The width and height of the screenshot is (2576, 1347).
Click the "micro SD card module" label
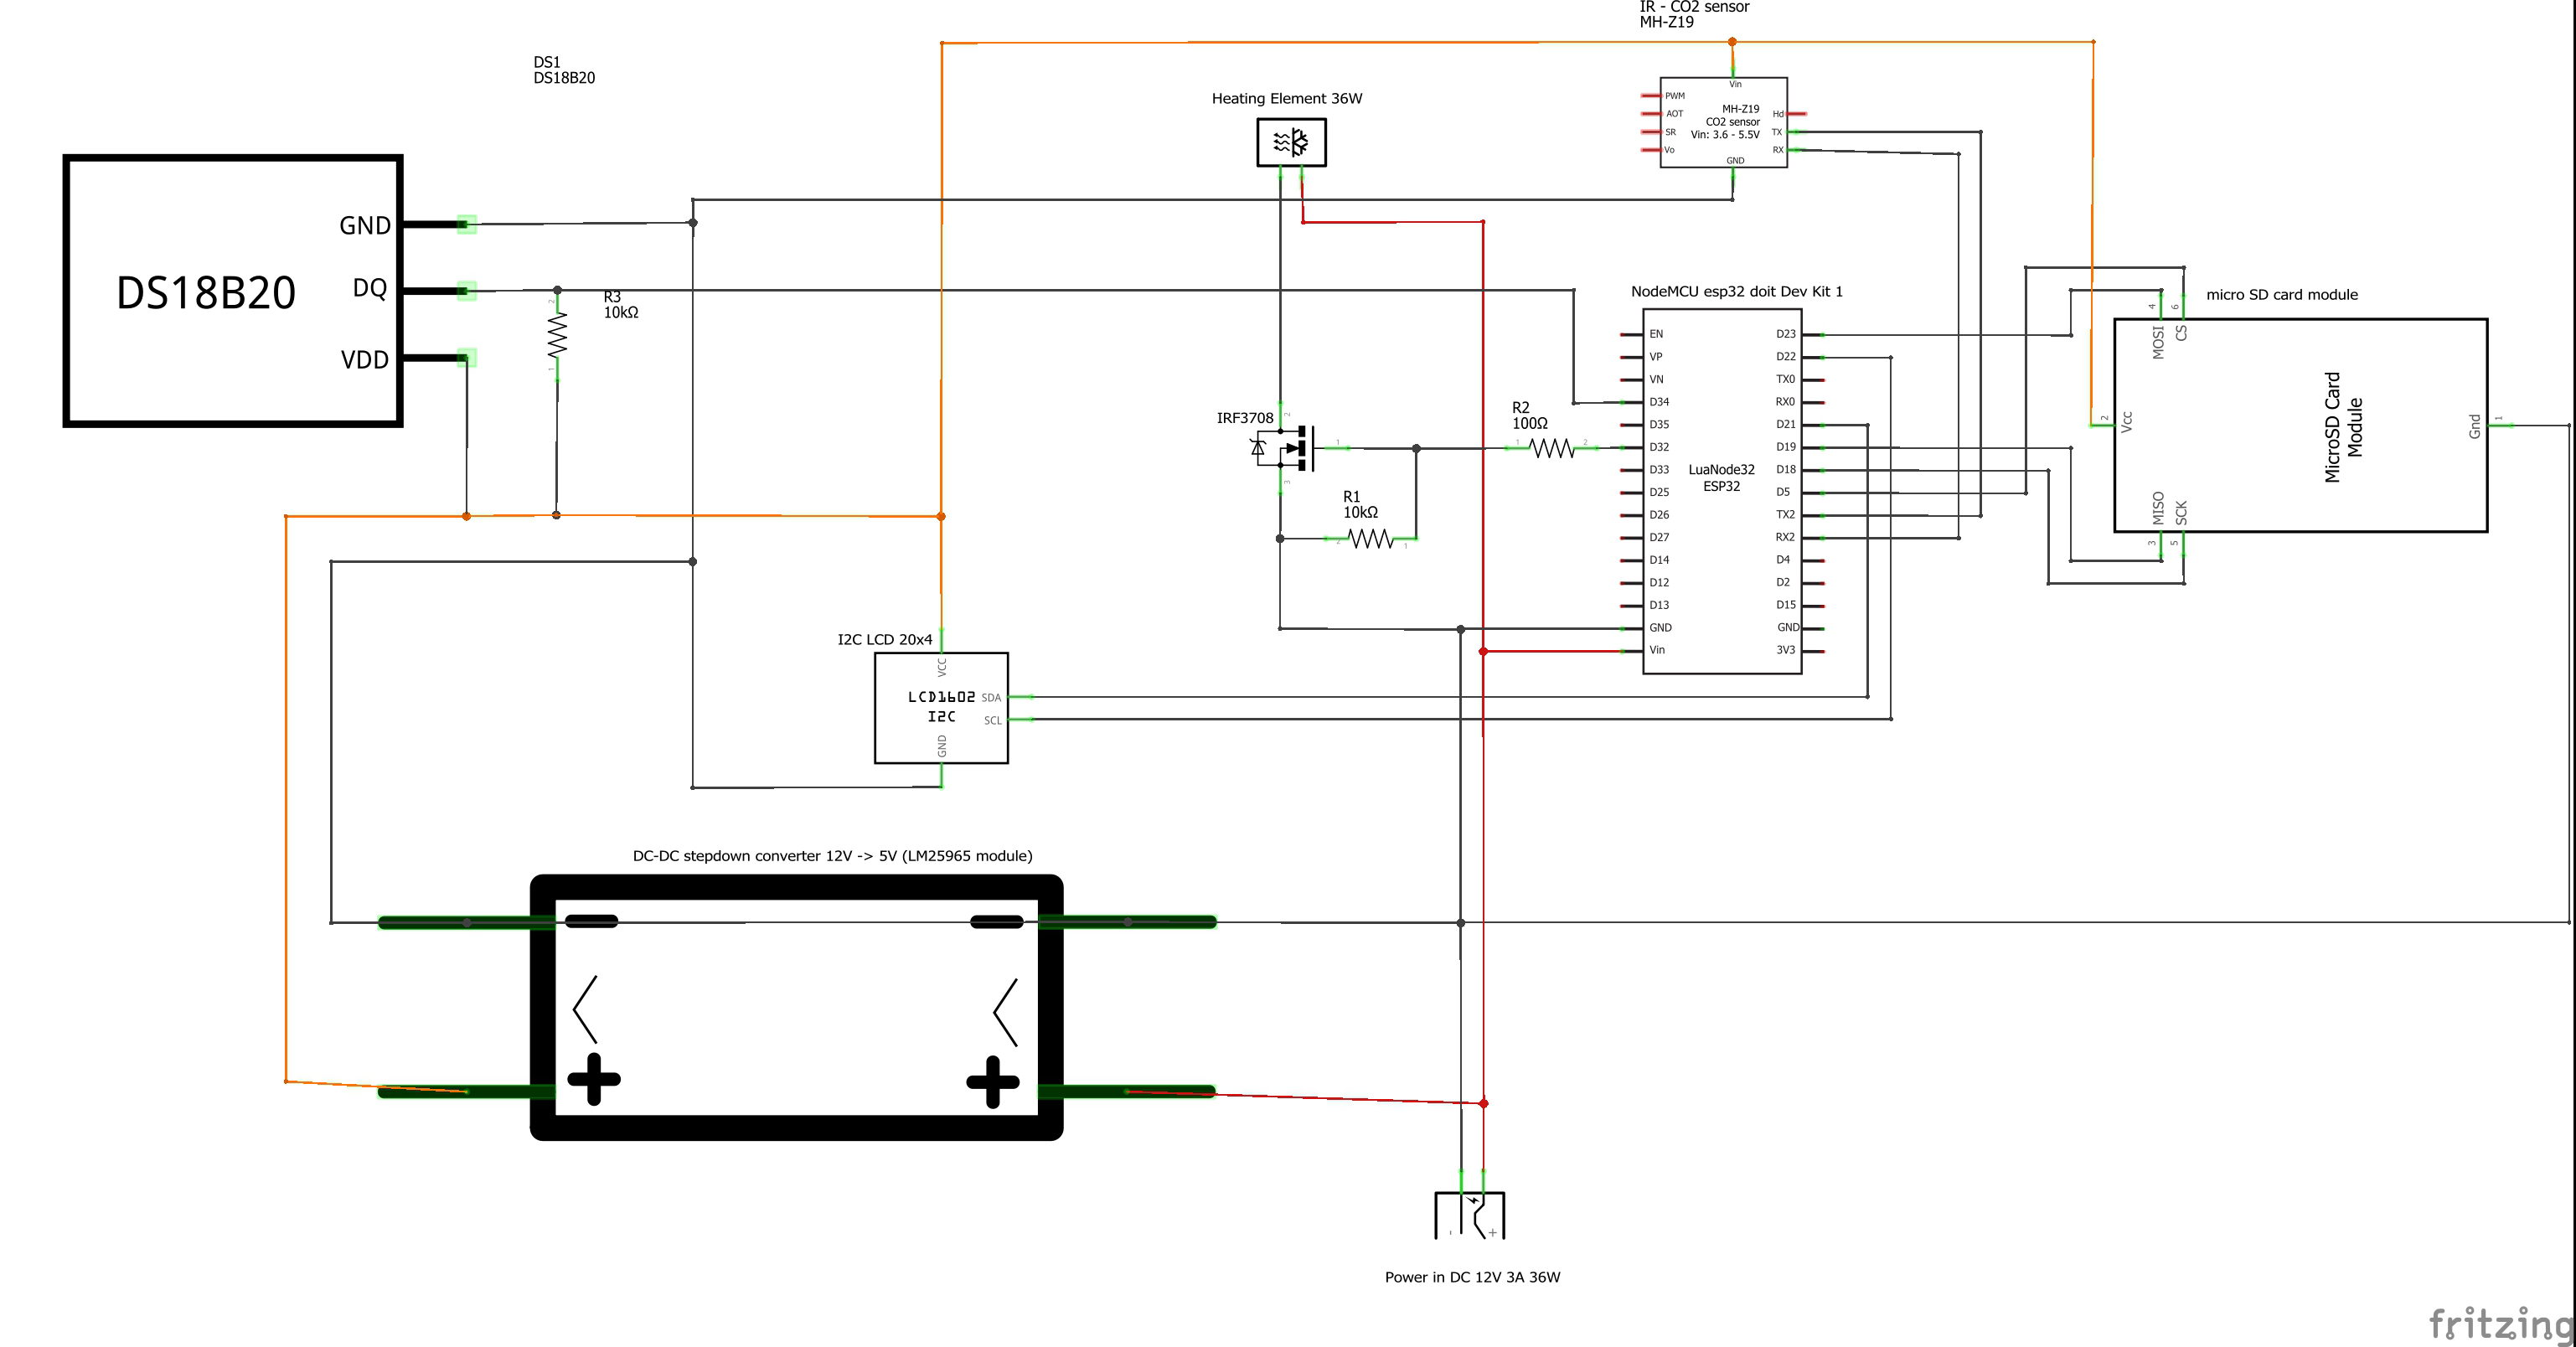click(x=2282, y=295)
